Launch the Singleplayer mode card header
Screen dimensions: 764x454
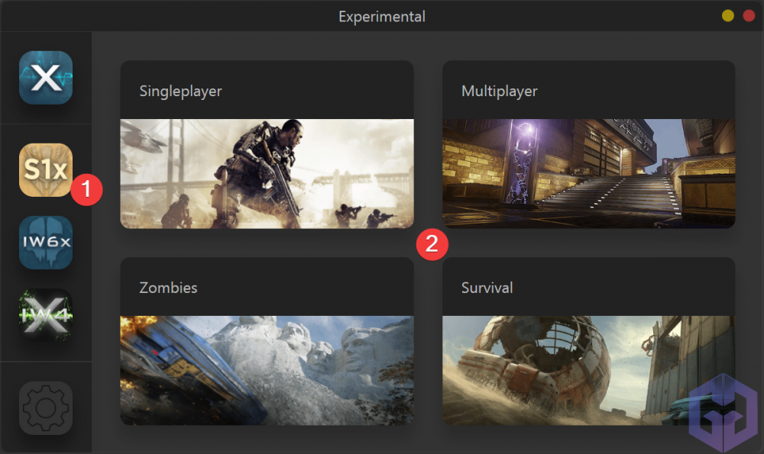coord(267,91)
